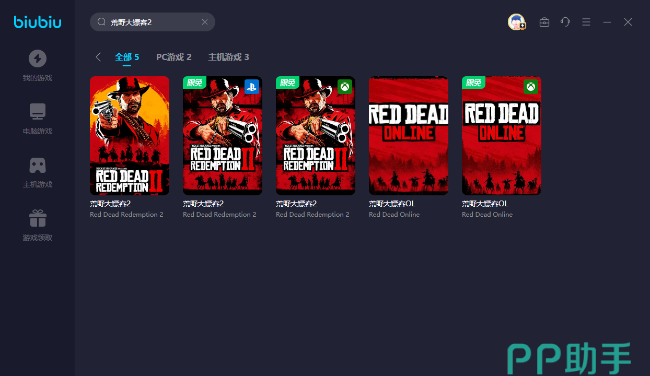
Task: Select the PC Red Dead Redemption 2 cover
Action: (x=130, y=136)
